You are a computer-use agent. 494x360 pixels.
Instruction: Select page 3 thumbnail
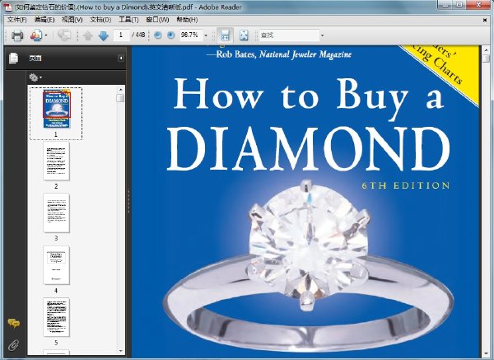coord(56,213)
